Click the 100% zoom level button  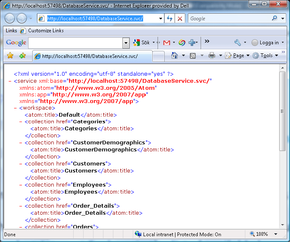(x=259, y=234)
